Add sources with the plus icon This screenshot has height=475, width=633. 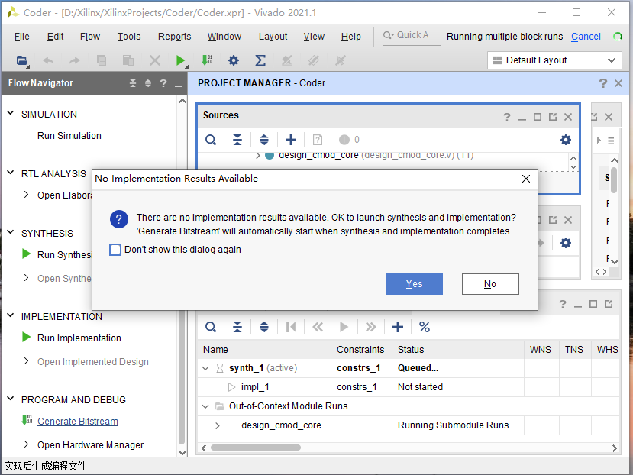click(291, 140)
